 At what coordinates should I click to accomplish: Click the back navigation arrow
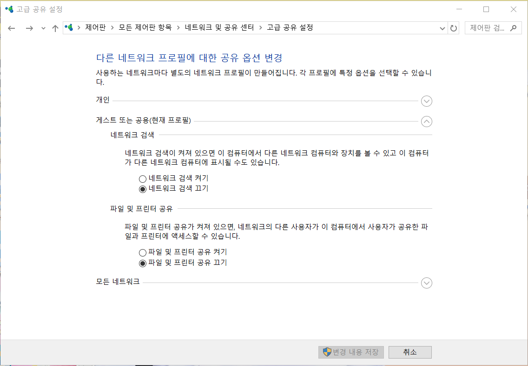click(12, 27)
